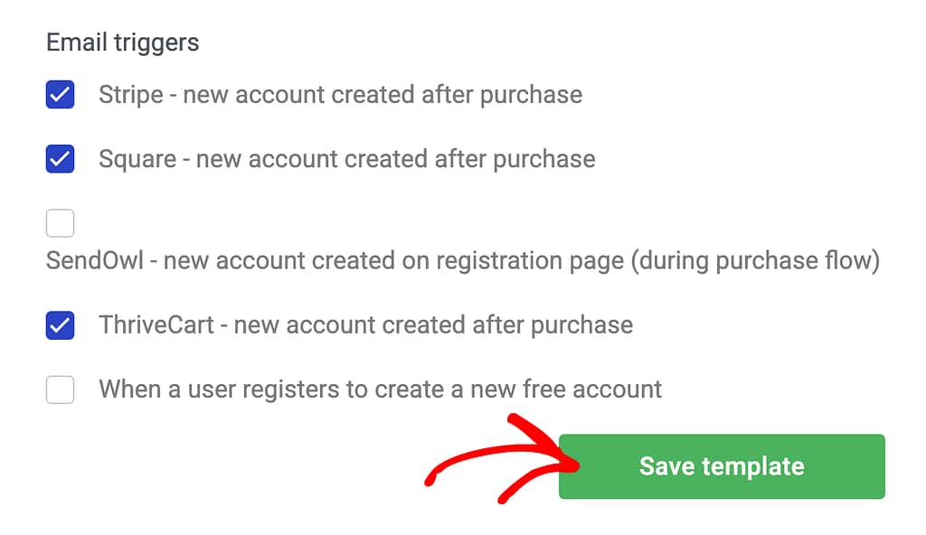The height and width of the screenshot is (535, 926).
Task: Click the word "ThriveCart"
Action: click(x=156, y=325)
